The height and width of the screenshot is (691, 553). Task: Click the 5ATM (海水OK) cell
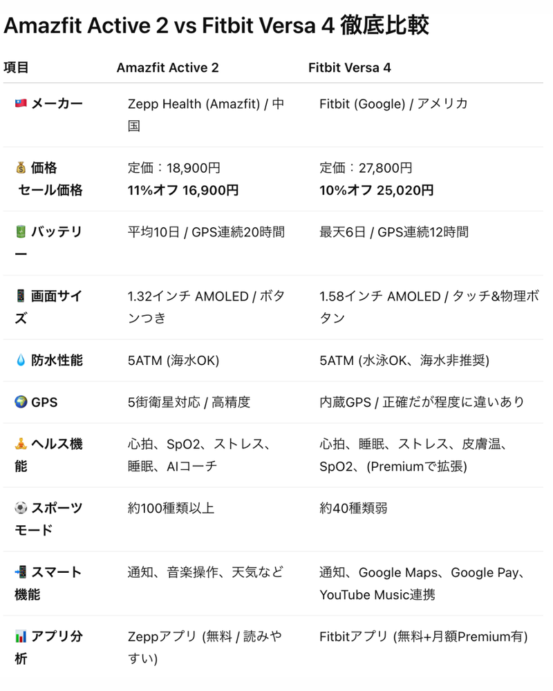pos(173,360)
